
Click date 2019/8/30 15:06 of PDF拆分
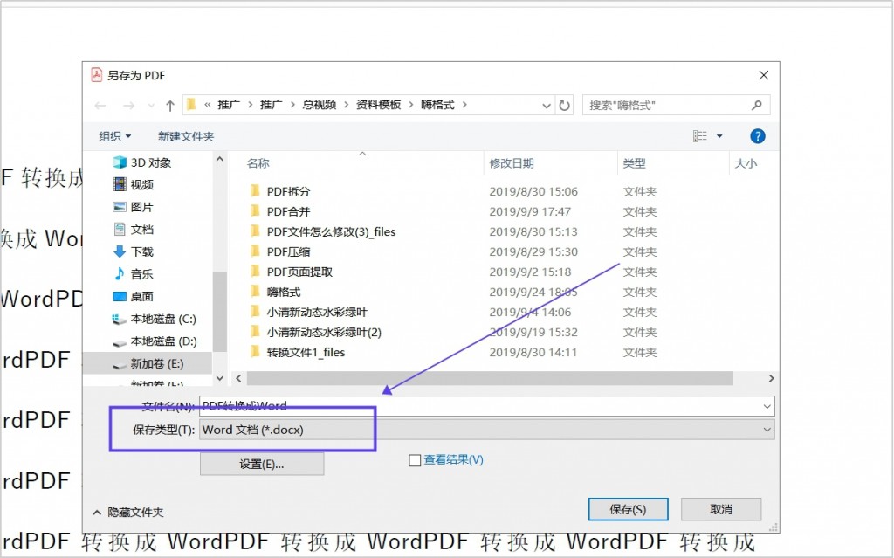pos(533,191)
